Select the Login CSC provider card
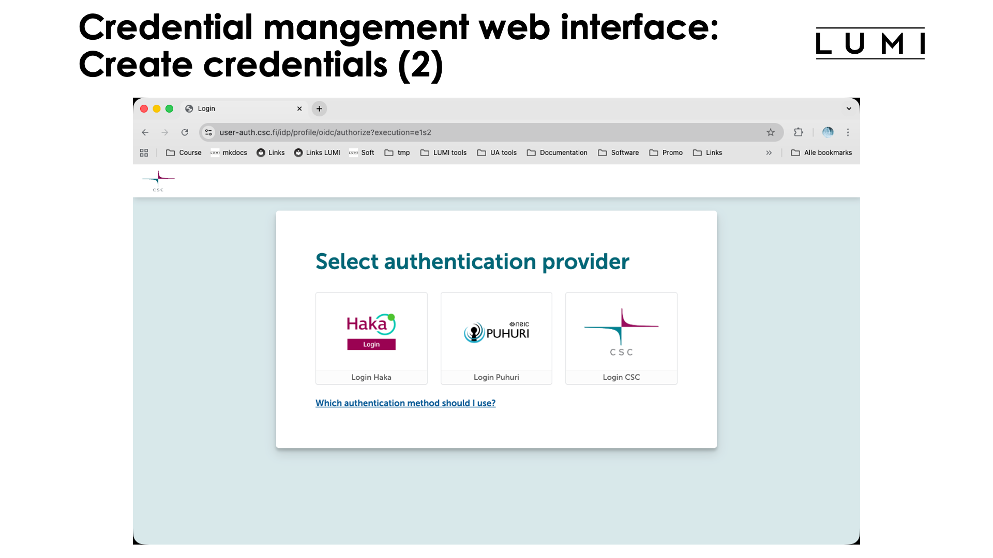Viewport: 993px width, 558px height. [621, 338]
